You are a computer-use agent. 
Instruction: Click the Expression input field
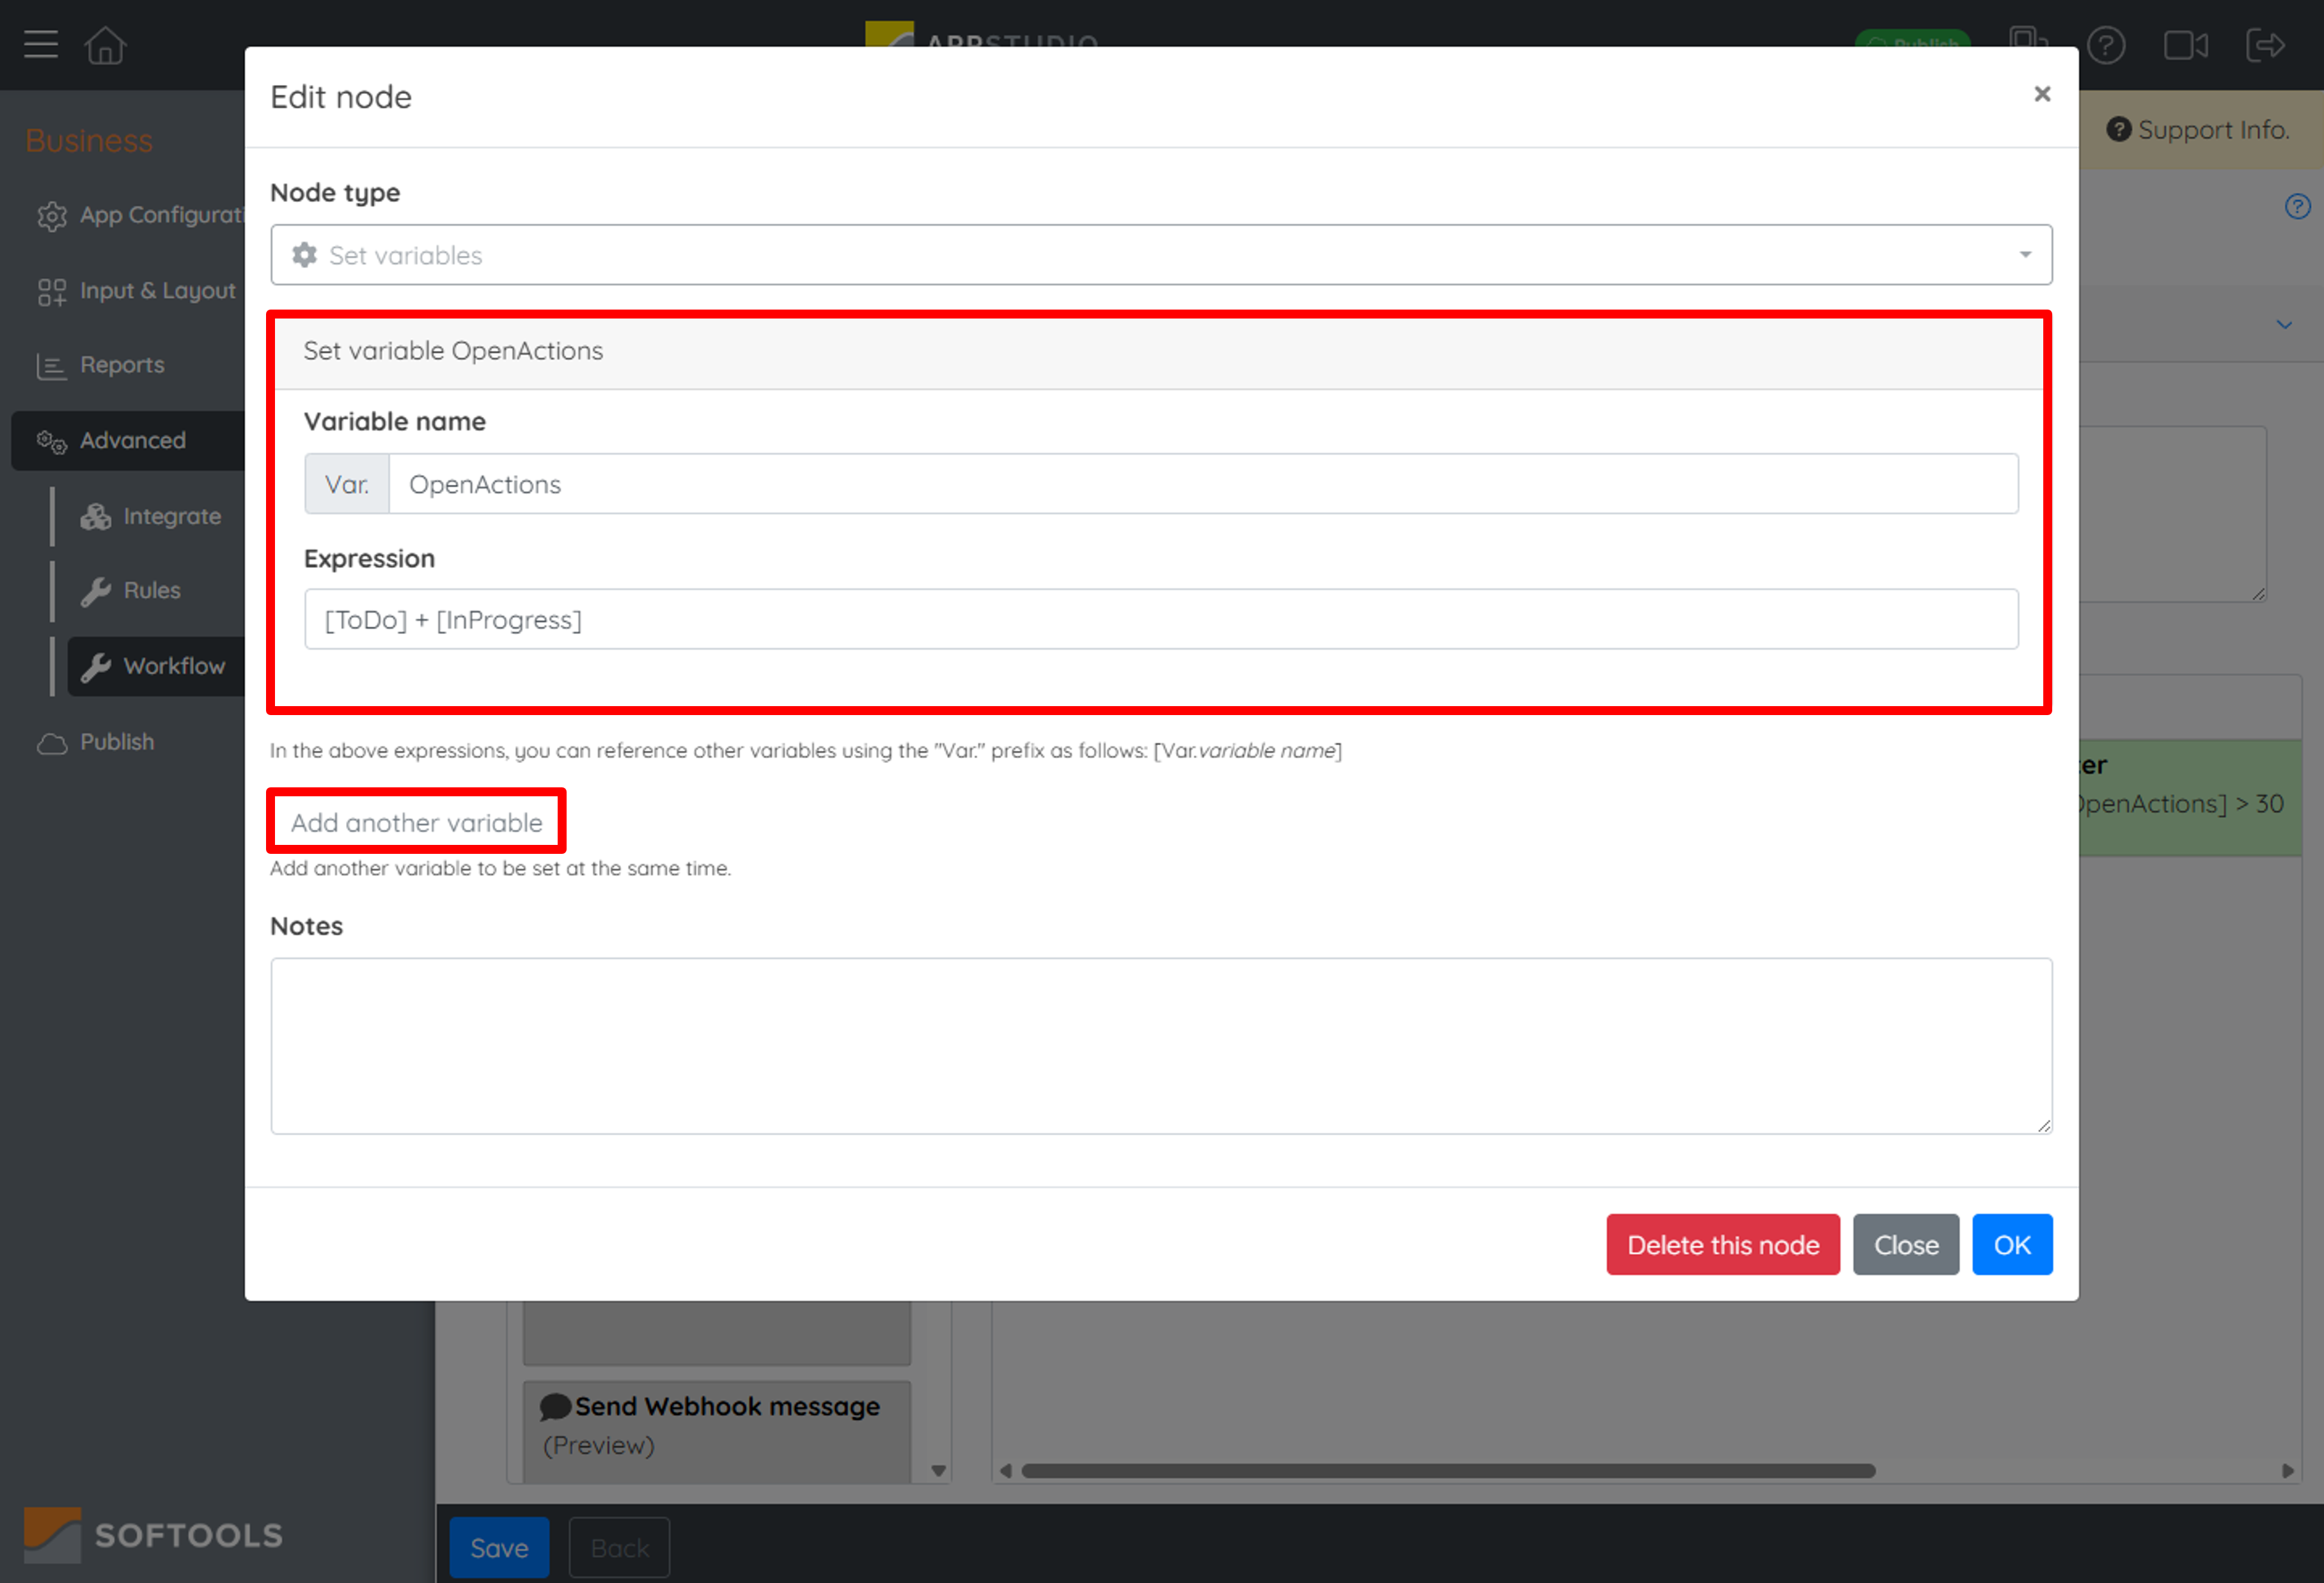tap(1161, 620)
